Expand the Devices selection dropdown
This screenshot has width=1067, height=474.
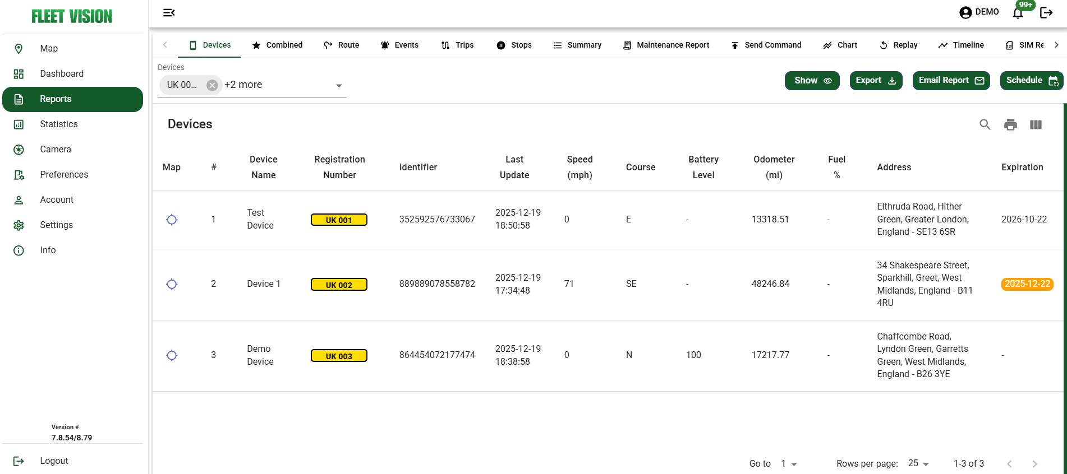[339, 86]
